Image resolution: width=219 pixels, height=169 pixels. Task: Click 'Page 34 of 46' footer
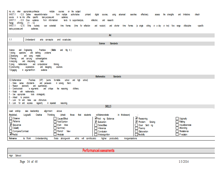29,162
